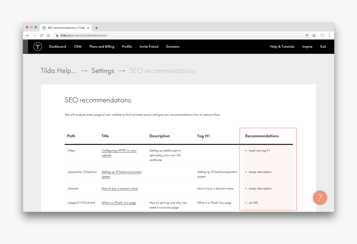Click the browser back arrow
Viewport: 357px width, 244px height.
[27, 36]
